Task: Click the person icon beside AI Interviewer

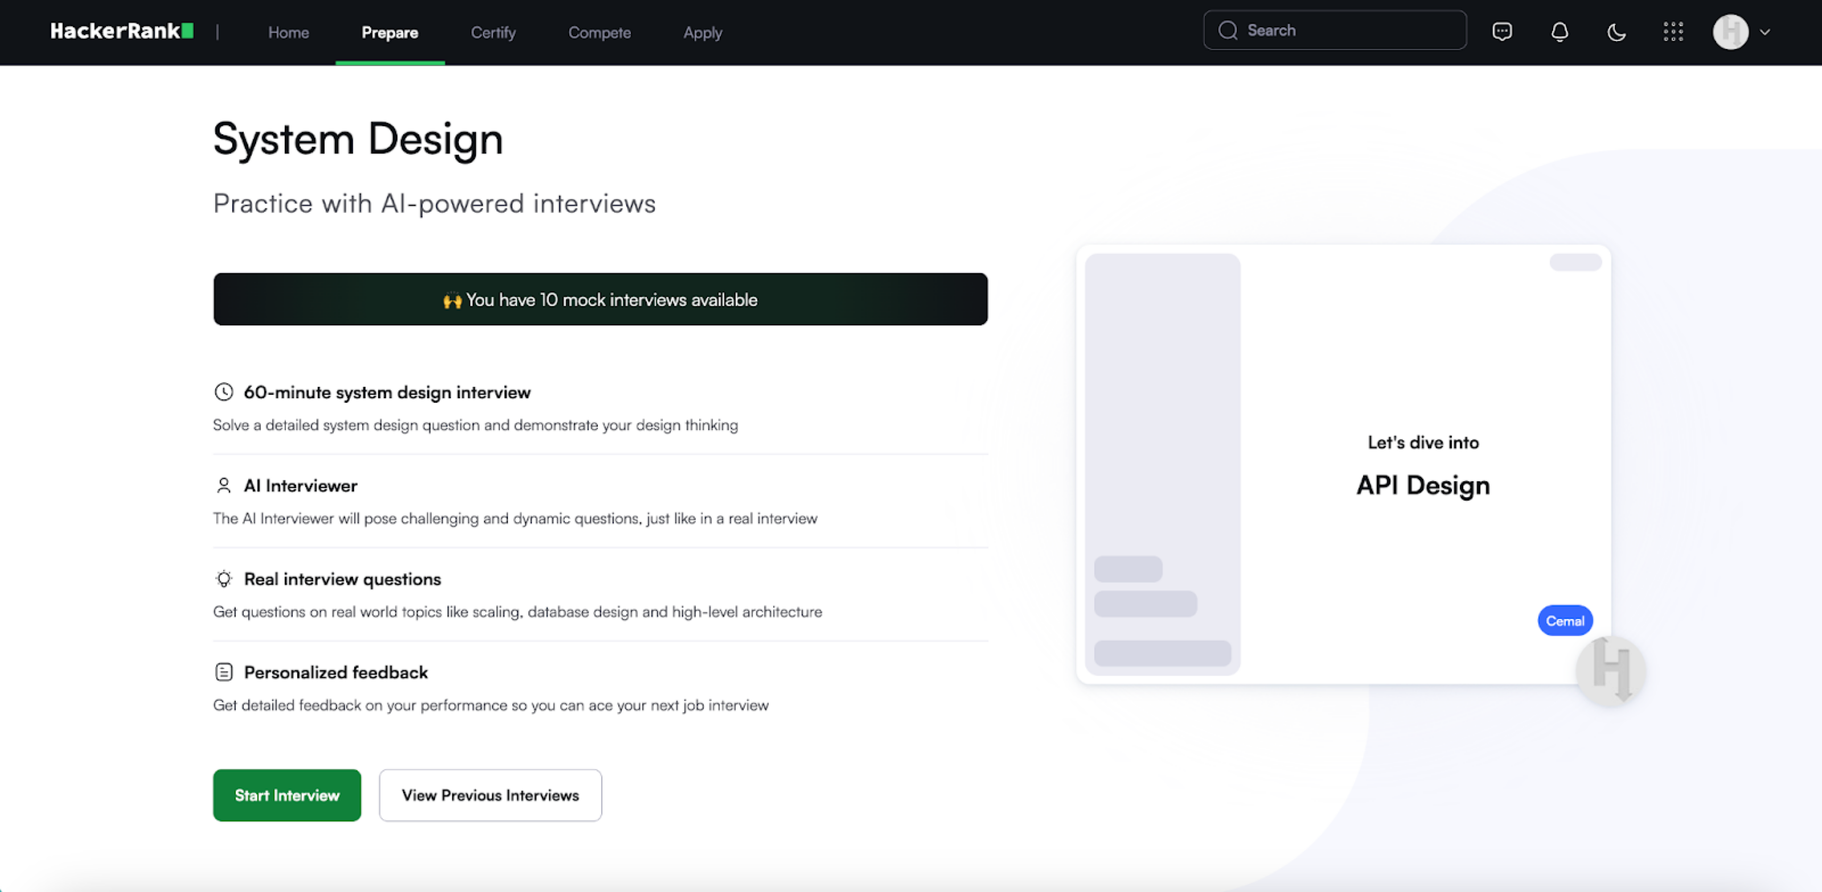Action: point(224,486)
